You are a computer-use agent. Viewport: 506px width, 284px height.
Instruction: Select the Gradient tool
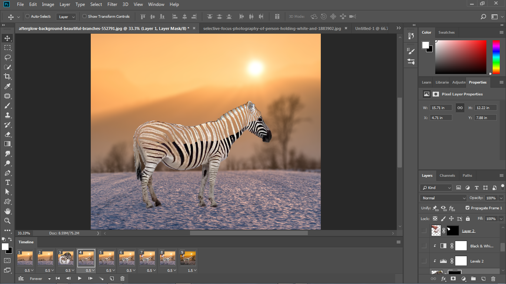(7, 144)
